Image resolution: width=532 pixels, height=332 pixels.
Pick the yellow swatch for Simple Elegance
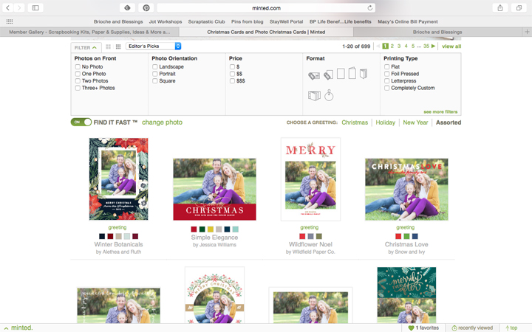(x=211, y=229)
